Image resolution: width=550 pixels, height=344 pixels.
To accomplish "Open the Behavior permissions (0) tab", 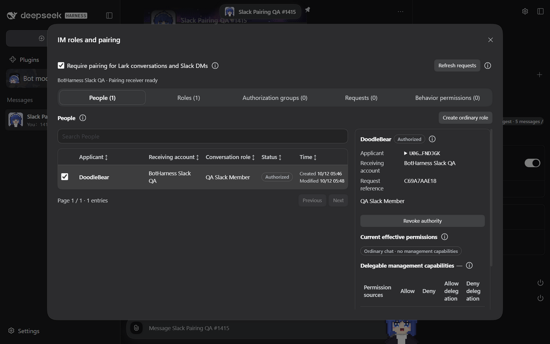I will click(447, 98).
